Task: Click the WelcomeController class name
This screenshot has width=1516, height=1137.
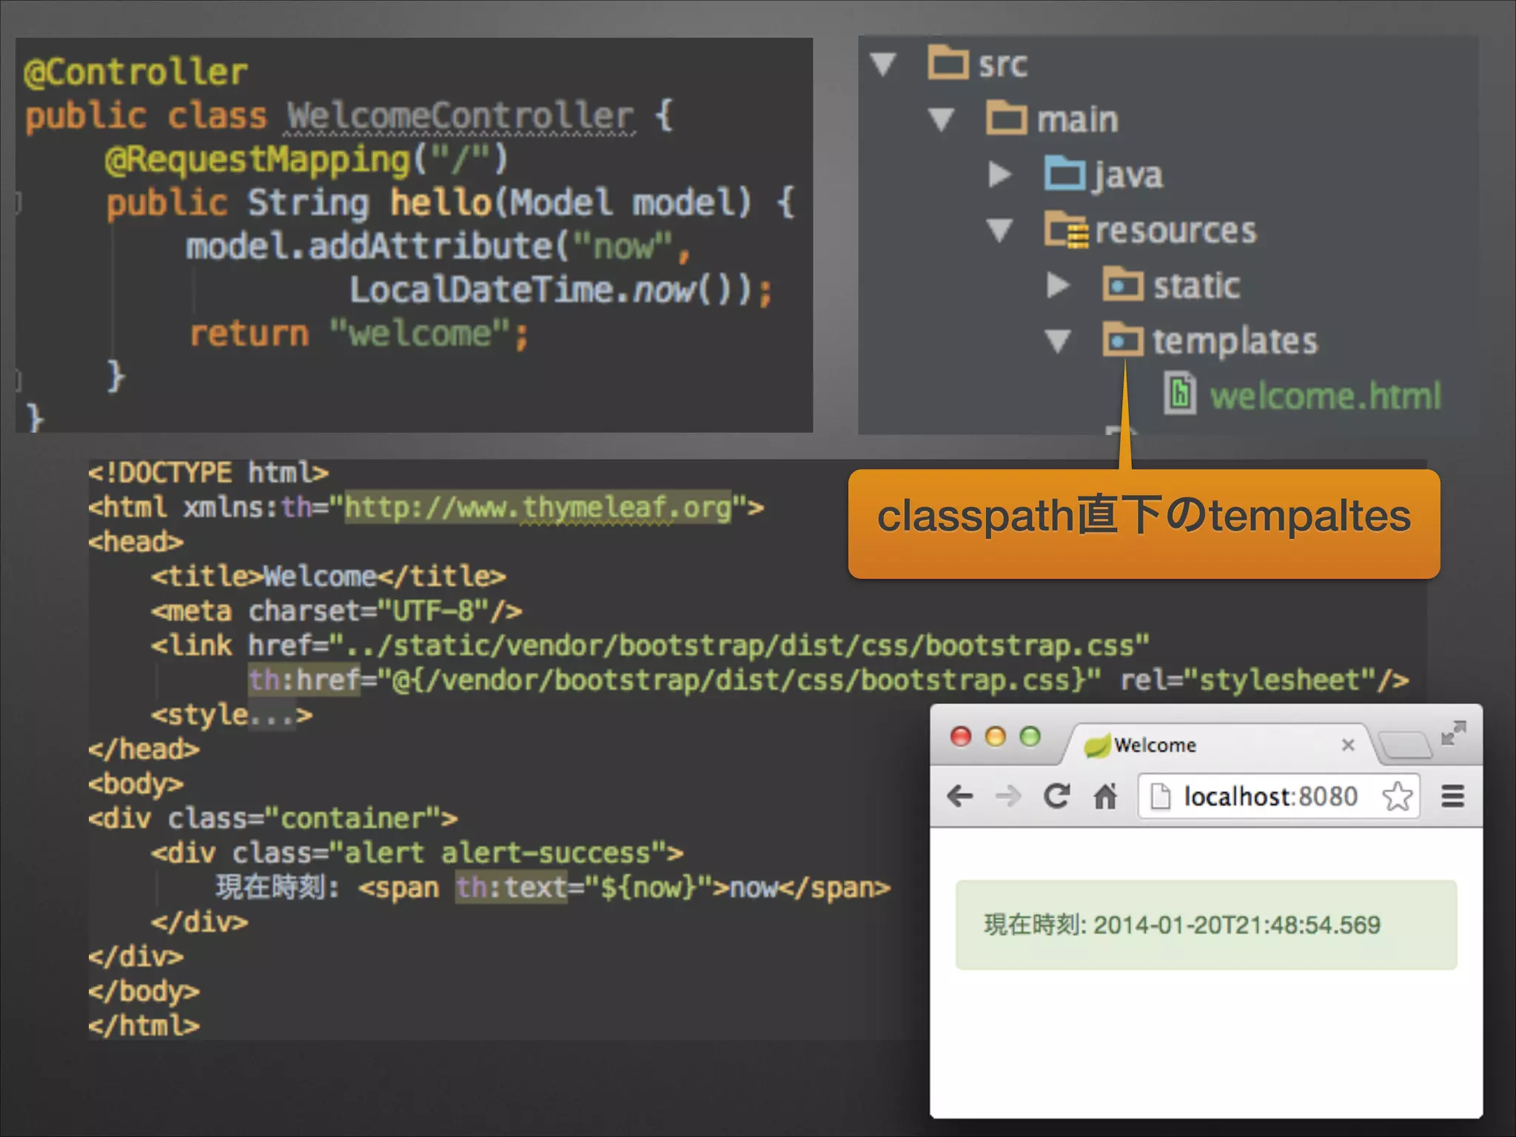Action: point(460,115)
